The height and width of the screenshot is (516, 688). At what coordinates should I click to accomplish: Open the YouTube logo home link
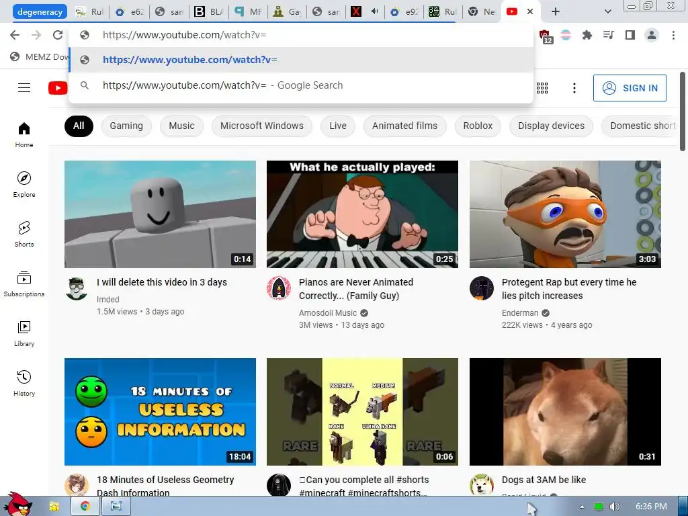(x=58, y=88)
